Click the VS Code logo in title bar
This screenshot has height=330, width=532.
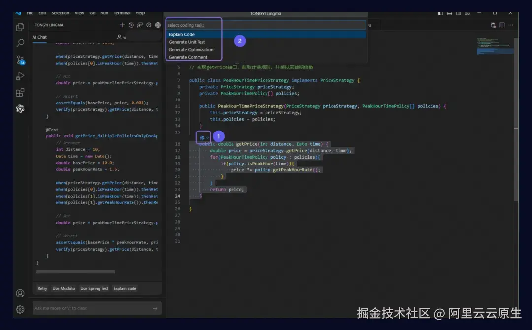click(18, 13)
